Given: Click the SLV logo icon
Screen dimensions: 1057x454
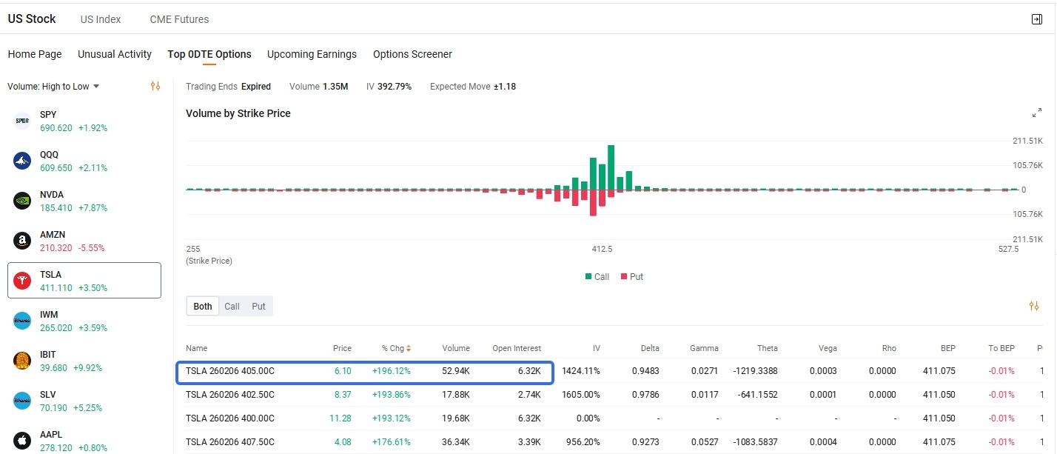Looking at the screenshot, I should pos(22,401).
